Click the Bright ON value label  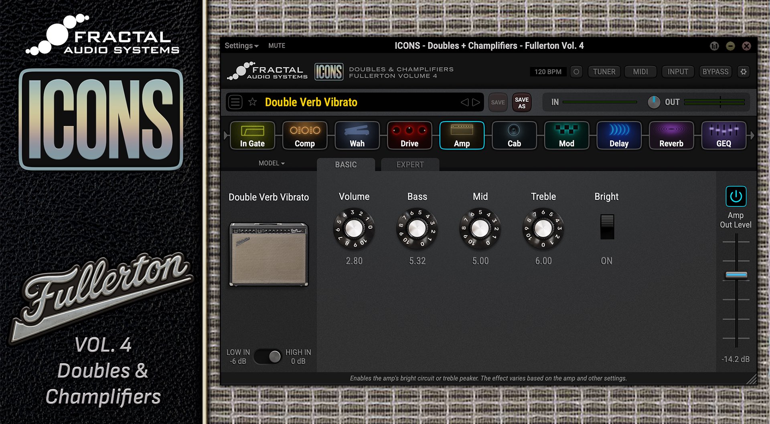[x=606, y=261]
